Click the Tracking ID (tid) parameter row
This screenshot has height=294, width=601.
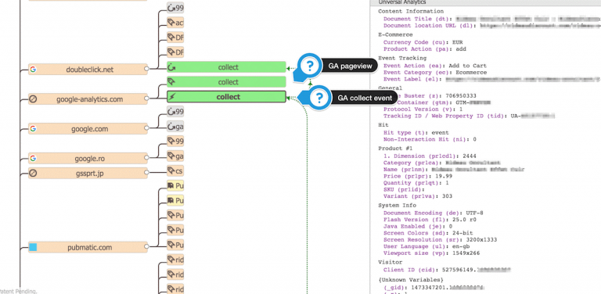click(470, 116)
